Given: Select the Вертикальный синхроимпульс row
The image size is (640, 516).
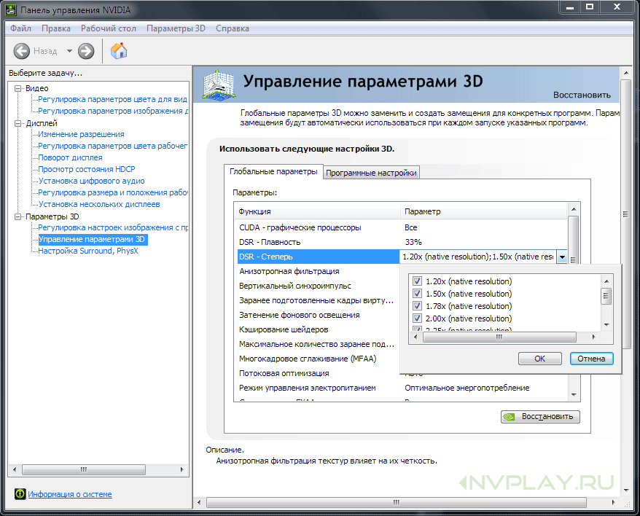Looking at the screenshot, I should pos(319,286).
